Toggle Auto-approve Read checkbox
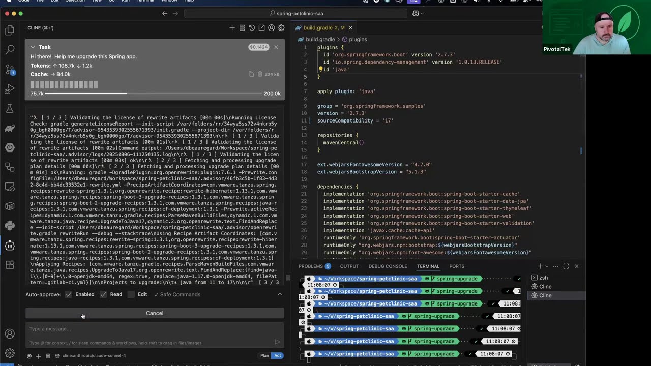651x366 pixels. pos(103,294)
